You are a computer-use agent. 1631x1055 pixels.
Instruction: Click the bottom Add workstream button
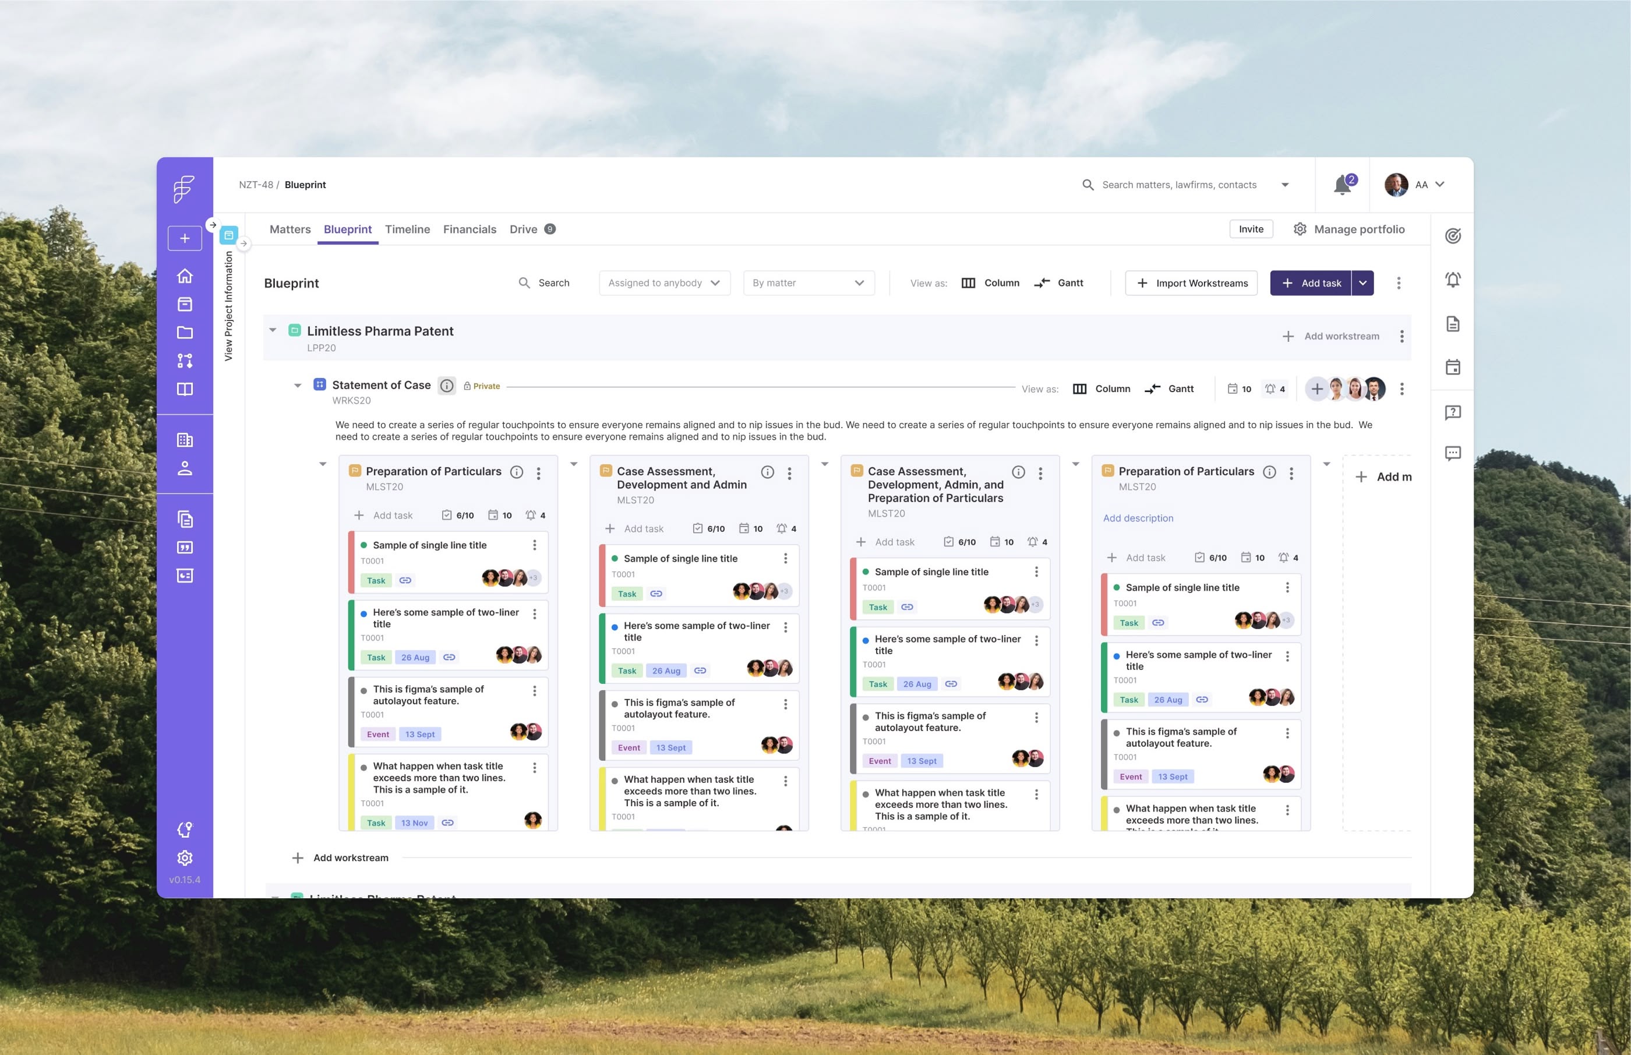(x=340, y=858)
